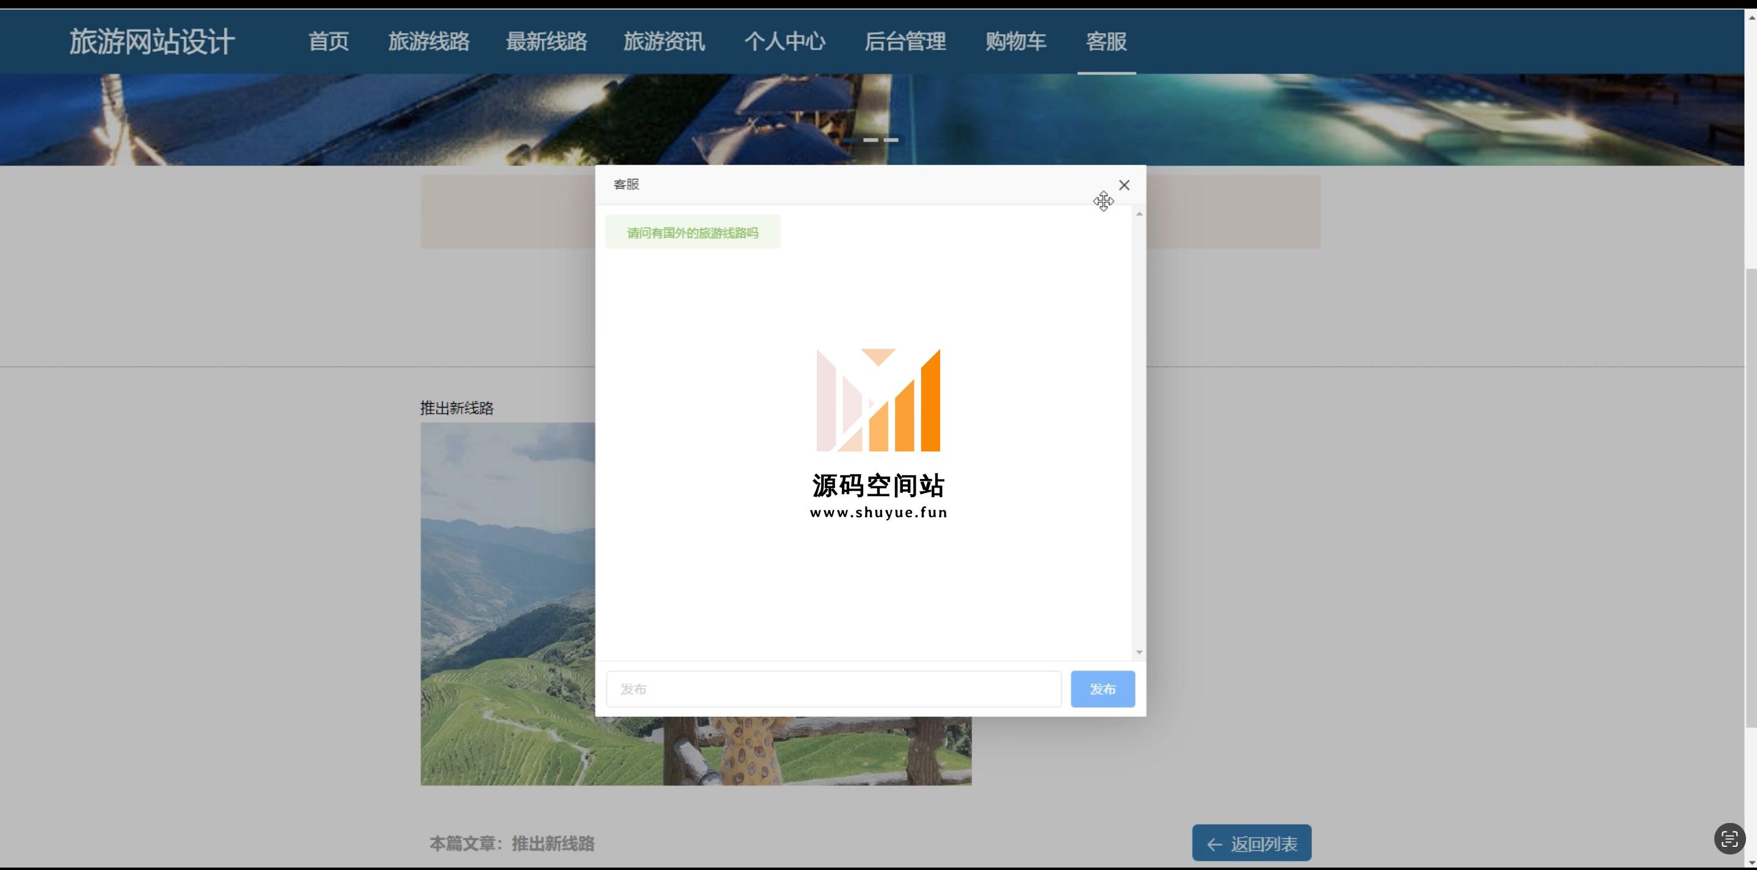
Task: Click the page scrollbar up arrow
Action: 1751,17
